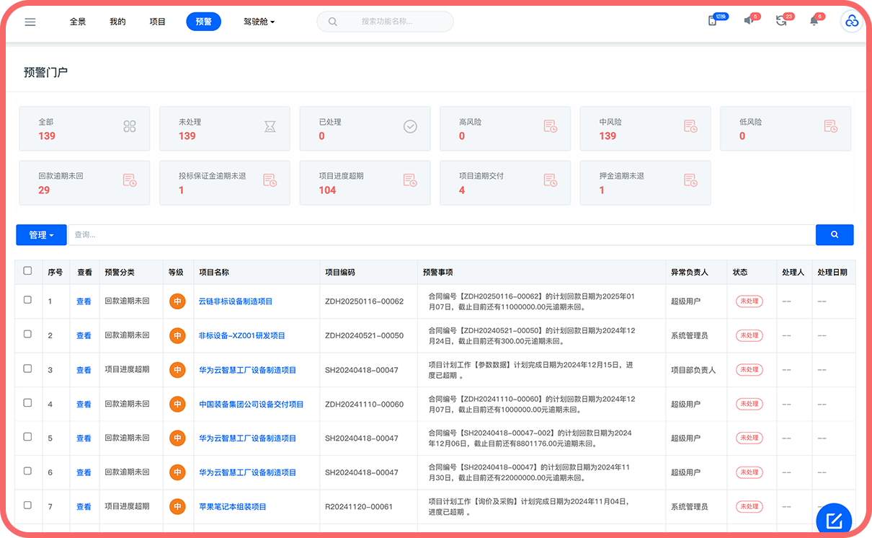
Task: Click the floating blue edit icon
Action: tap(834, 520)
